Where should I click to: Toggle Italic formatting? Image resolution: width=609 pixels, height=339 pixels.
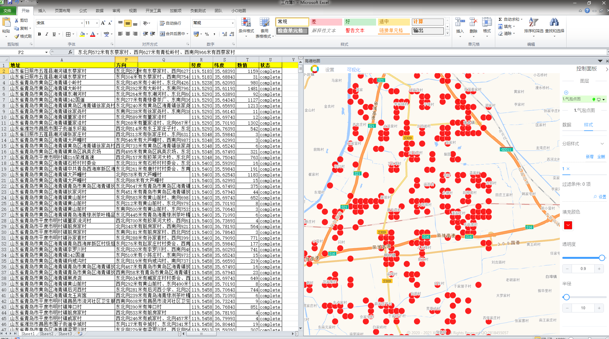click(47, 34)
